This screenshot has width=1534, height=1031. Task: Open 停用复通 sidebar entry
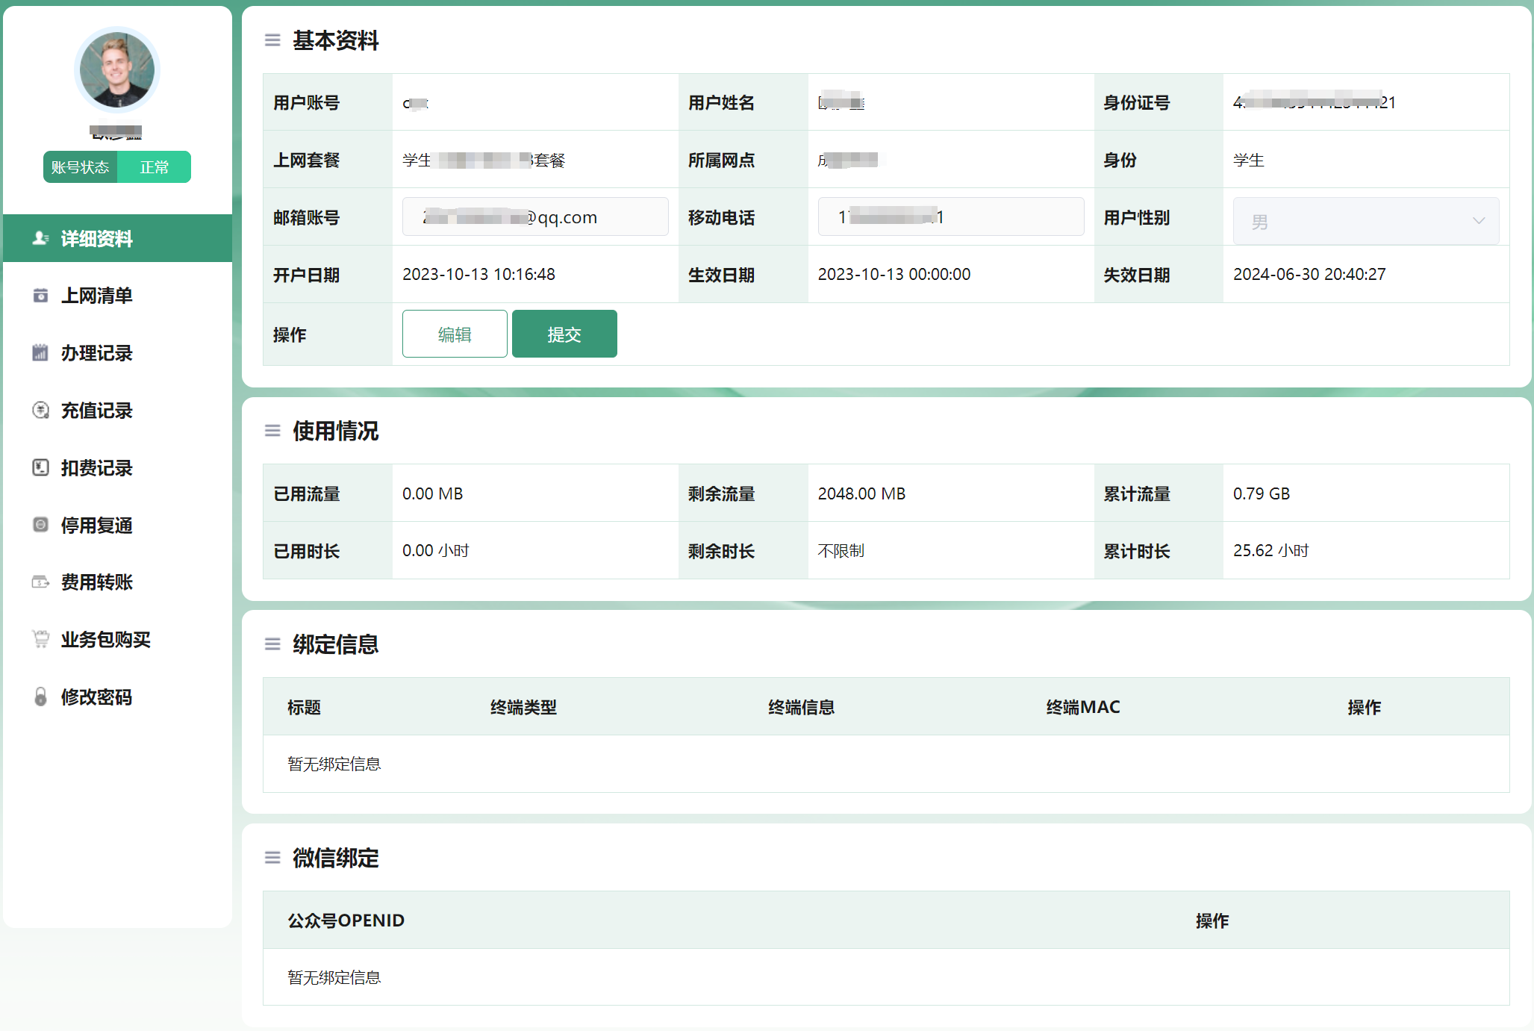(x=117, y=526)
